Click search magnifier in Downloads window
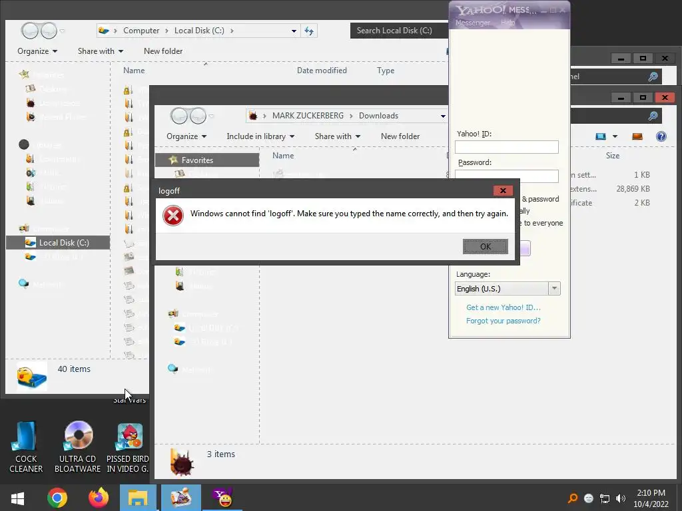Viewport: 682px width, 511px height. 653,116
